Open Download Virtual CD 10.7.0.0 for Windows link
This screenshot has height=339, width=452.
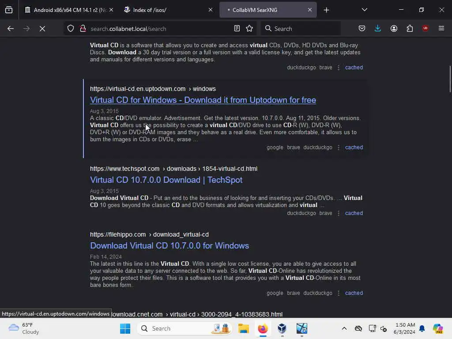coord(169,245)
